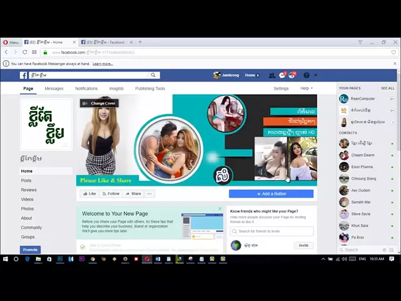This screenshot has height=301, width=401.
Task: Open the more options ellipsis button
Action: click(149, 194)
